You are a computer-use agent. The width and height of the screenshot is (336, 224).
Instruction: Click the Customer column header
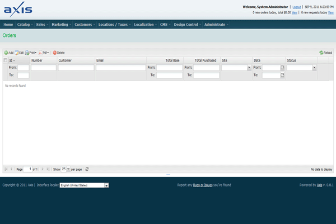coord(76,60)
